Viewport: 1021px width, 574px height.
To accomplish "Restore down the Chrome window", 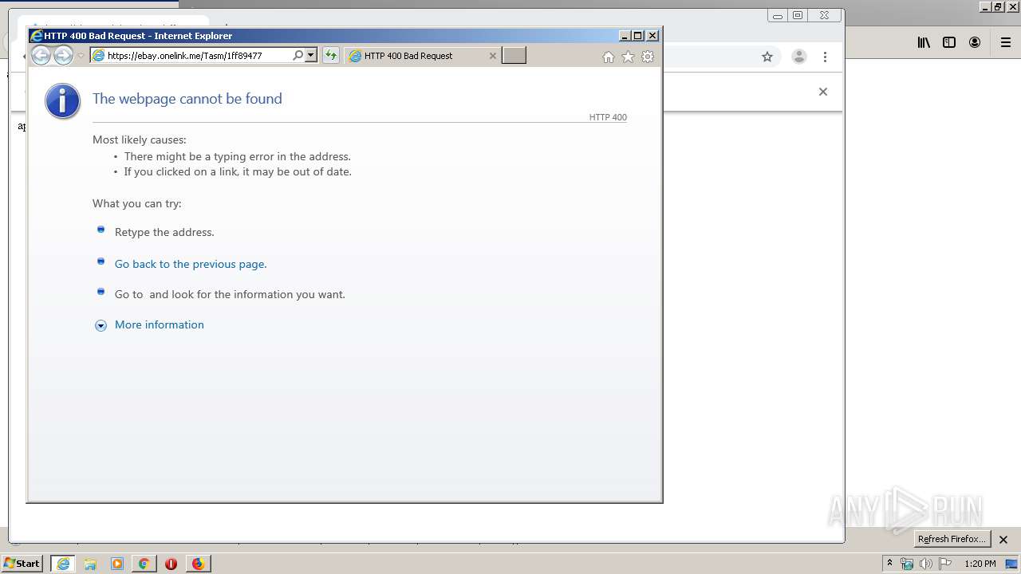I will (x=798, y=15).
